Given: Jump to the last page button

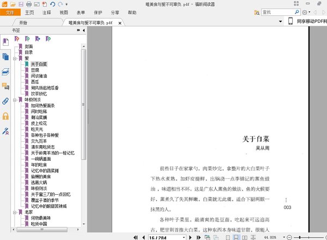Looking at the screenshot, I should pyautogui.click(x=198, y=237).
